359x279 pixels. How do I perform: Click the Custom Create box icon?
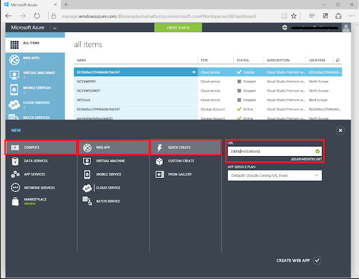[x=159, y=161]
